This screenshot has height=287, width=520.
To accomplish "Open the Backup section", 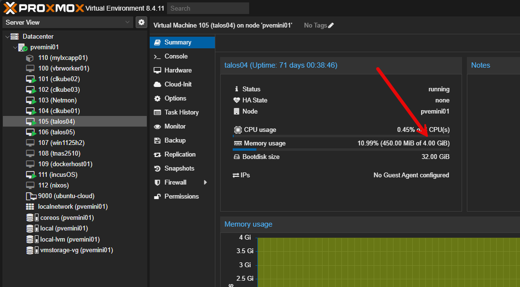I will pos(175,140).
